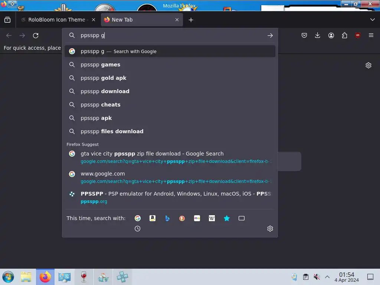The width and height of the screenshot is (380, 285).
Task: Open new tab page settings gear
Action: coord(368,65)
